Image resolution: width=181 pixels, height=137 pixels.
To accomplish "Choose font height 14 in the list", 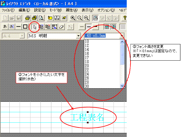I will tap(102, 50).
